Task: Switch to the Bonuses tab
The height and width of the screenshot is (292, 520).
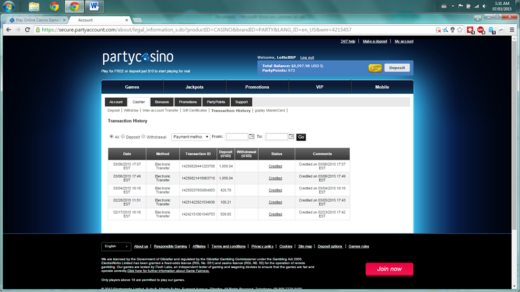Action: pyautogui.click(x=162, y=102)
